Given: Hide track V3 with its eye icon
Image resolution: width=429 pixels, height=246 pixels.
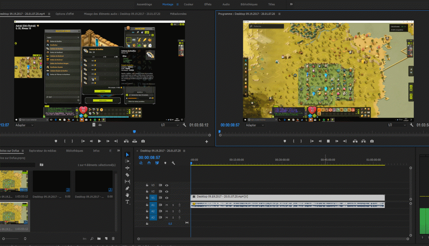Looking at the screenshot, I should click(167, 185).
